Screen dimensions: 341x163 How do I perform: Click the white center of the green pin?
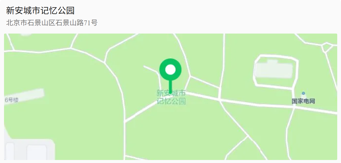pos(170,70)
